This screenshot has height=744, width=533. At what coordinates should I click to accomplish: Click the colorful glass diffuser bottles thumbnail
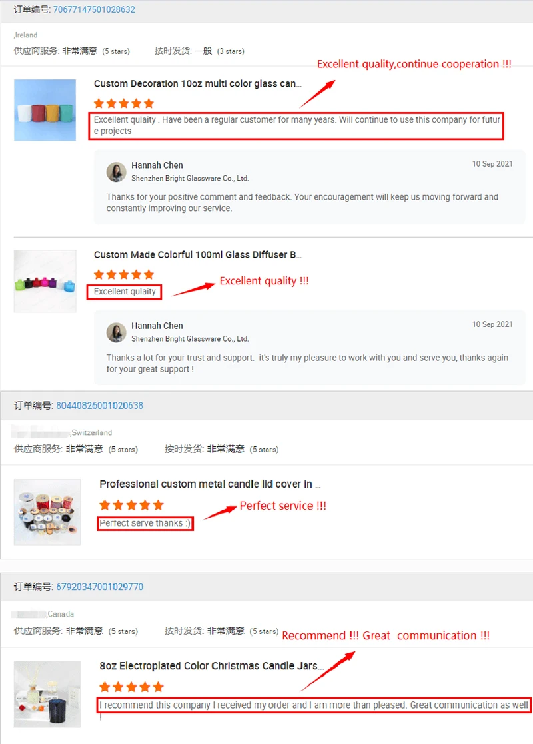[45, 281]
